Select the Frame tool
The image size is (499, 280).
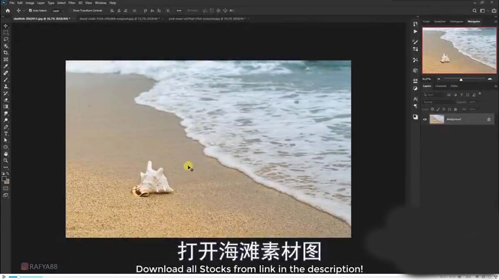(6, 59)
